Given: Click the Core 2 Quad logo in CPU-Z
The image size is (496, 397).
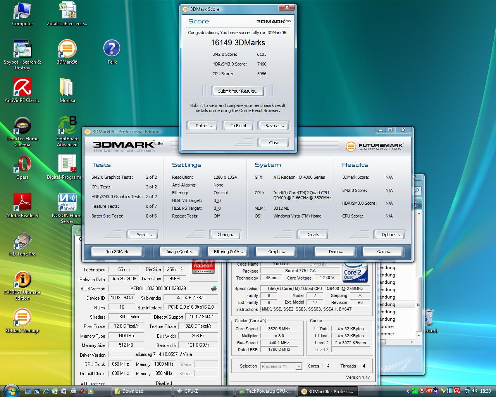Looking at the screenshot, I should [x=355, y=272].
